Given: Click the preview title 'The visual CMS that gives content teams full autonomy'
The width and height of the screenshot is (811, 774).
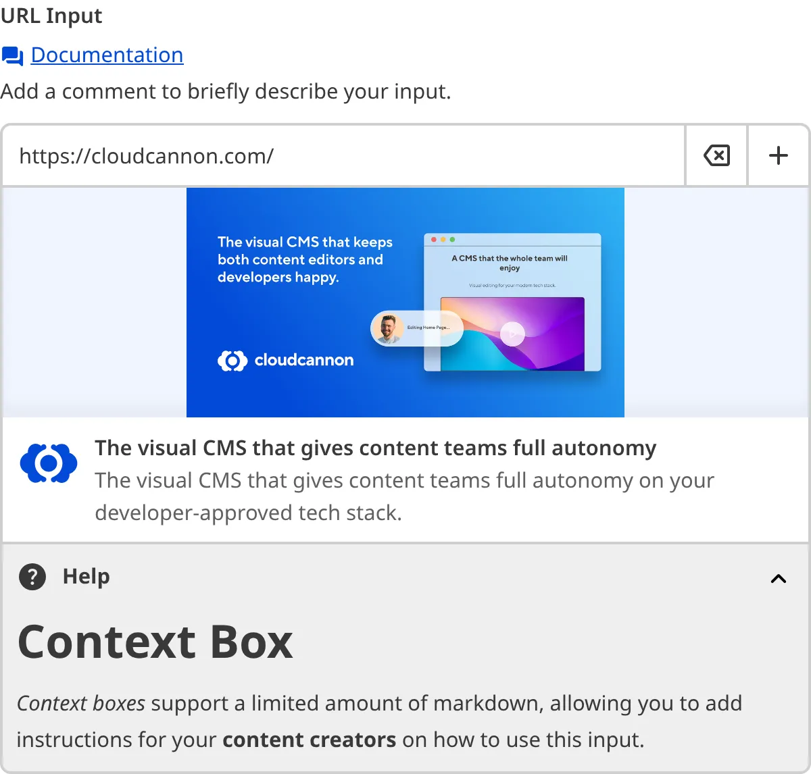Looking at the screenshot, I should [376, 448].
